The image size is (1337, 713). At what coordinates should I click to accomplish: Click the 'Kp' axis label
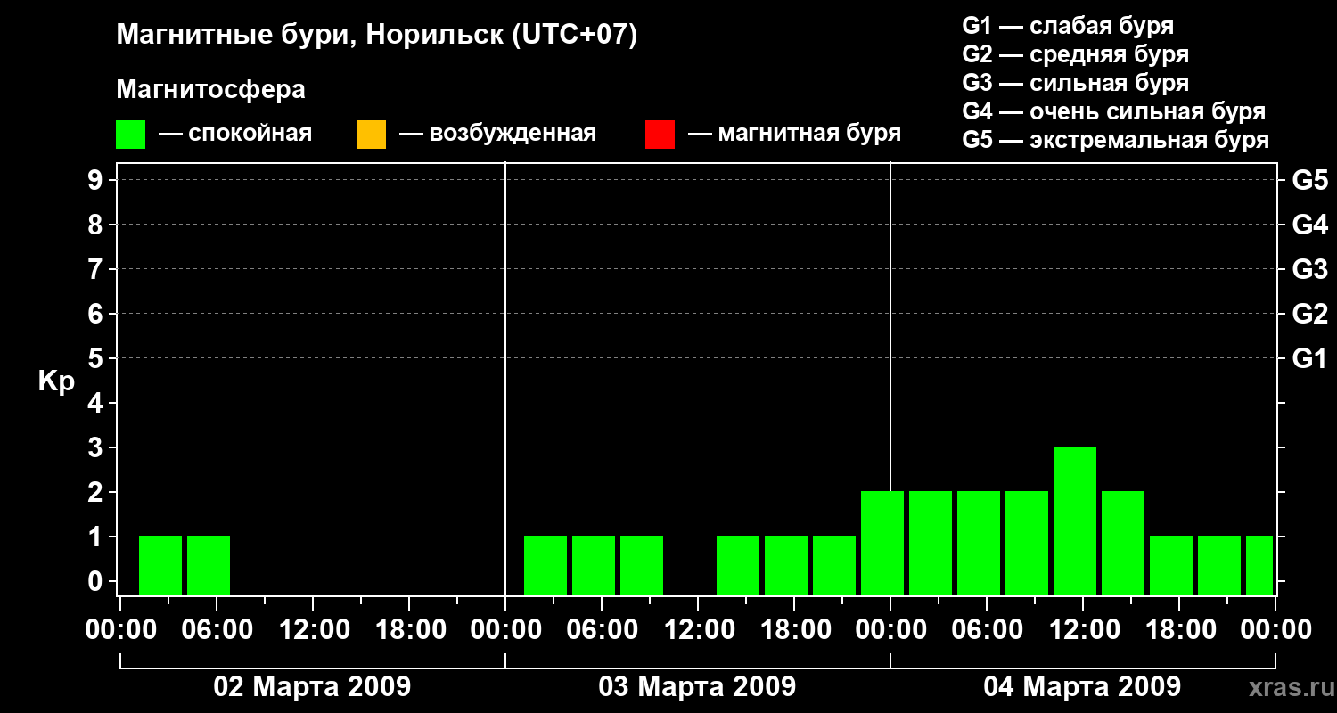coord(56,381)
